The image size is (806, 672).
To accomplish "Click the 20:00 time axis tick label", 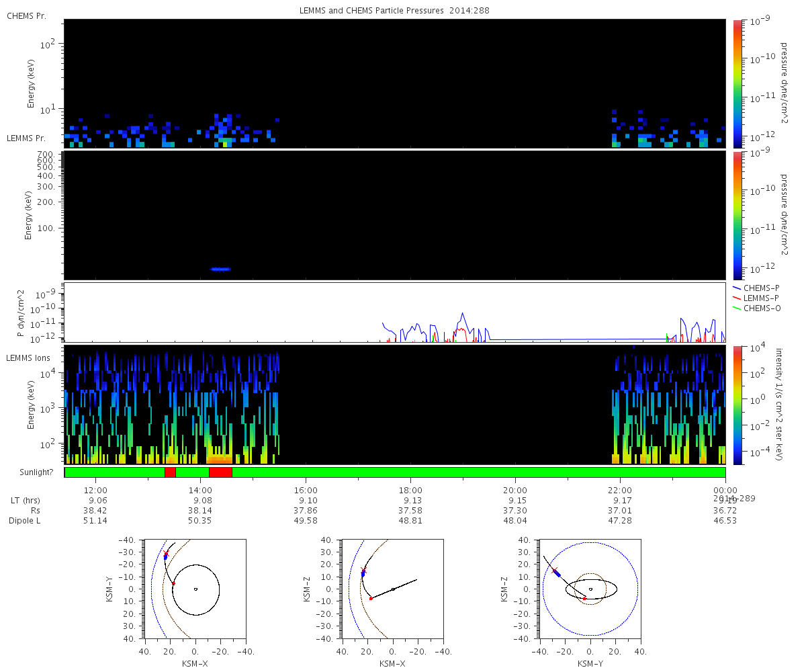I will click(x=515, y=490).
